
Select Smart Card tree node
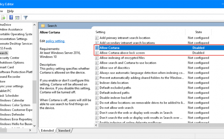7,67
